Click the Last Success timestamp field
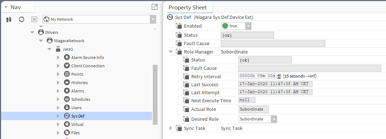Viewport: 386px width, 139px height. 276,84
